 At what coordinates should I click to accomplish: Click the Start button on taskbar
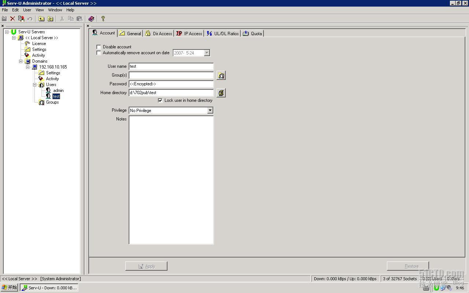[x=10, y=288]
